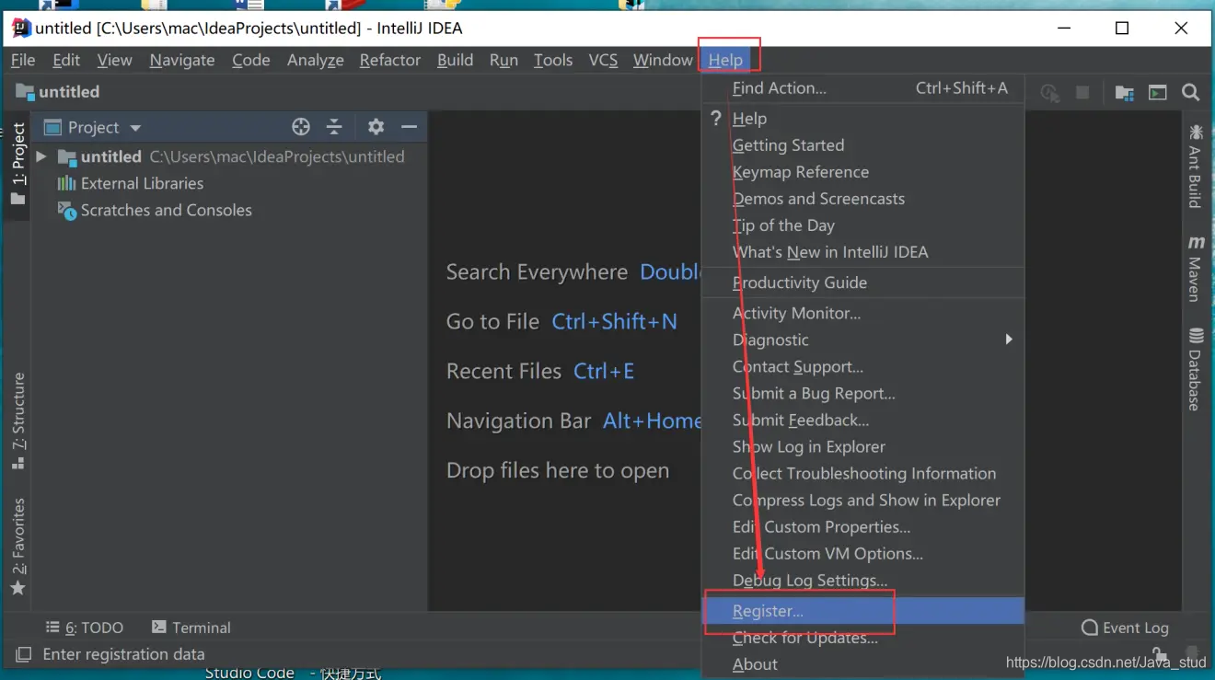Image resolution: width=1215 pixels, height=680 pixels.
Task: Open the Database side panel
Action: click(1195, 368)
